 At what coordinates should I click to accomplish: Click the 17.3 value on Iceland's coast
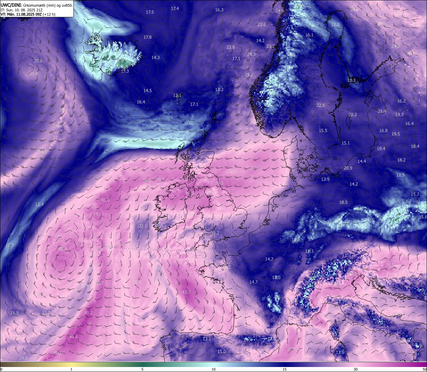(125, 71)
